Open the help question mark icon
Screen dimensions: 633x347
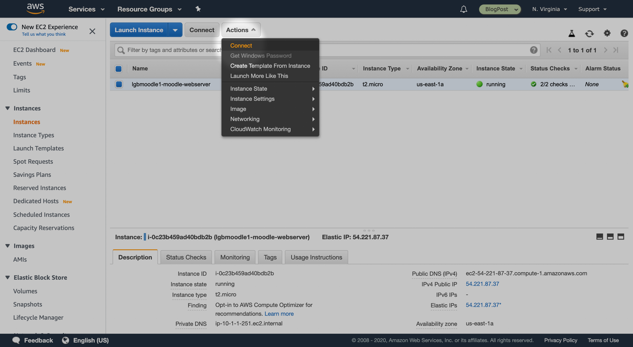624,33
